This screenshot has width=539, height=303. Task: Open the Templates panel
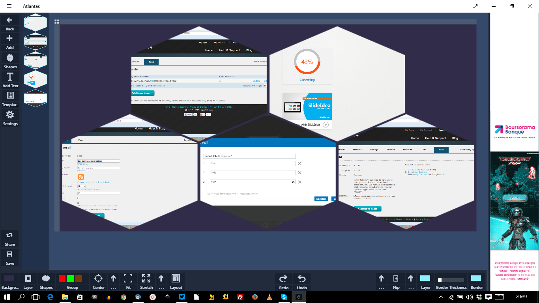pyautogui.click(x=10, y=96)
